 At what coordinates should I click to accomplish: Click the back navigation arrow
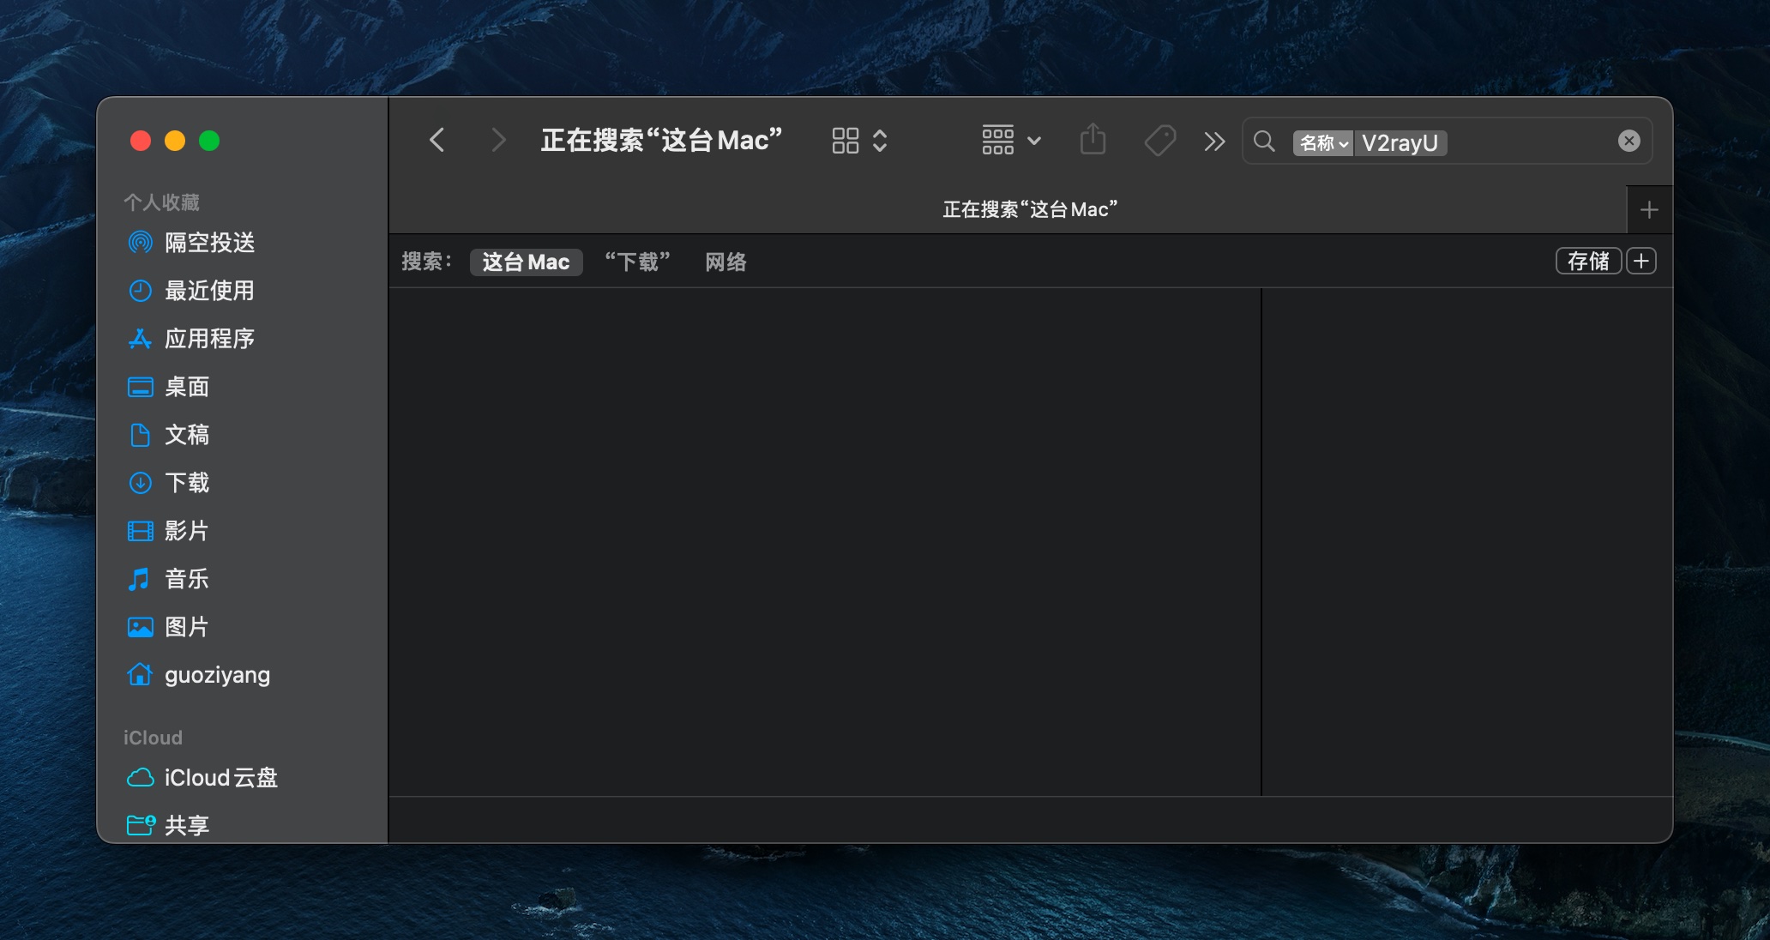pyautogui.click(x=437, y=141)
